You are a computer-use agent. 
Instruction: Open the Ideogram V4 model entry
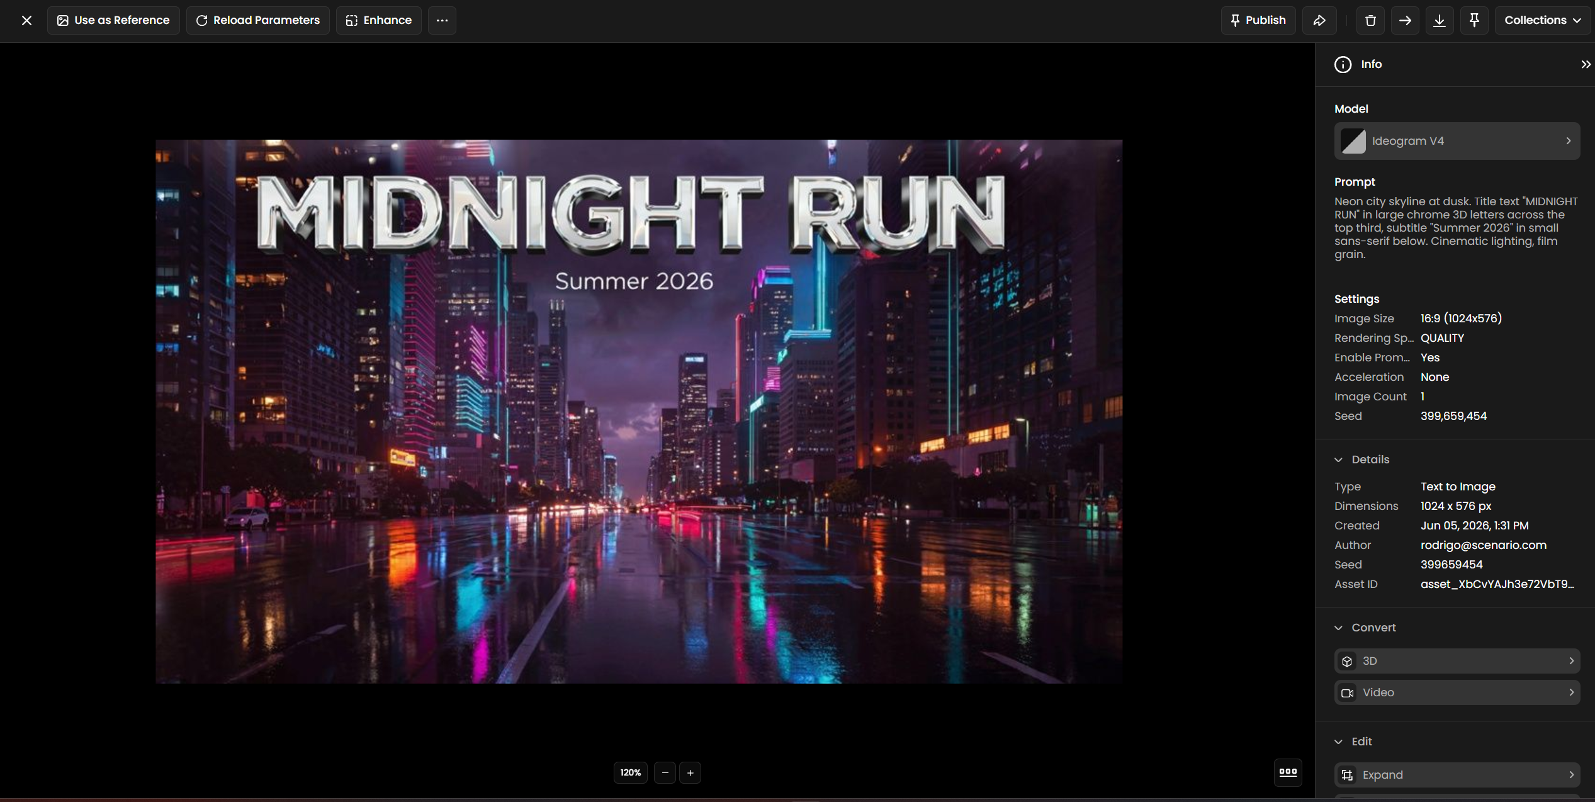[x=1457, y=141]
